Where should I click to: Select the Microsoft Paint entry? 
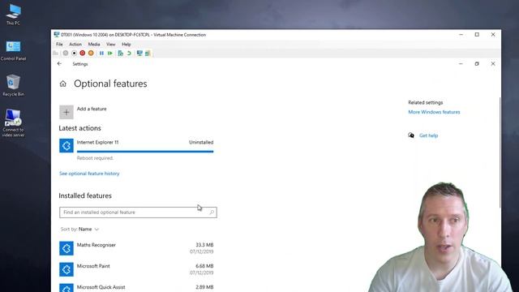pos(136,269)
